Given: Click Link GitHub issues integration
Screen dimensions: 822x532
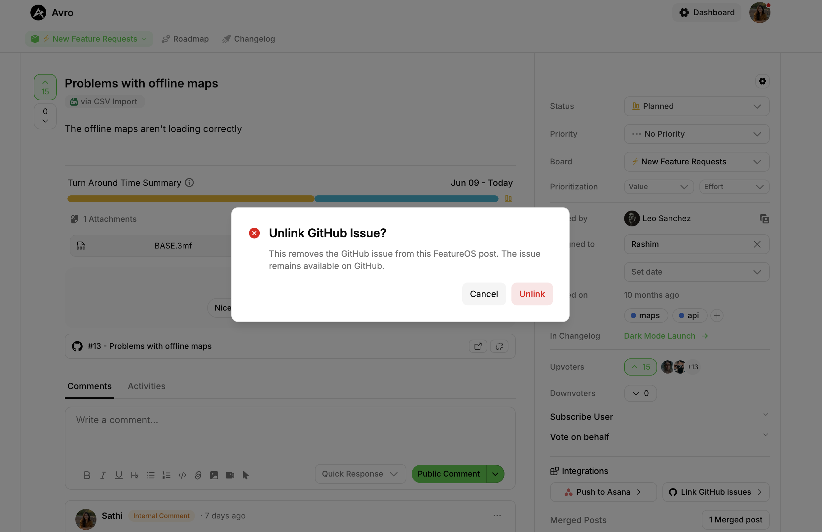Looking at the screenshot, I should pos(716,492).
